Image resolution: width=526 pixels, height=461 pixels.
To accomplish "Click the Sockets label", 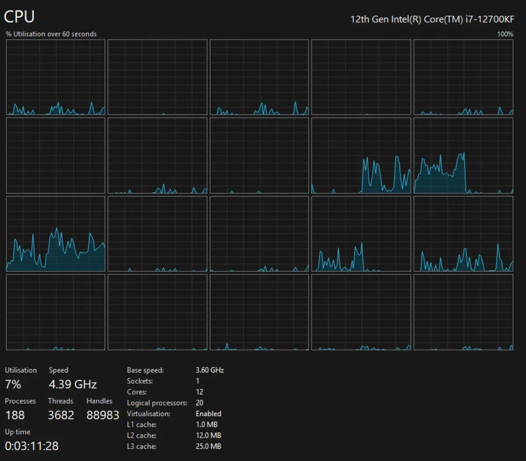I will 140,381.
